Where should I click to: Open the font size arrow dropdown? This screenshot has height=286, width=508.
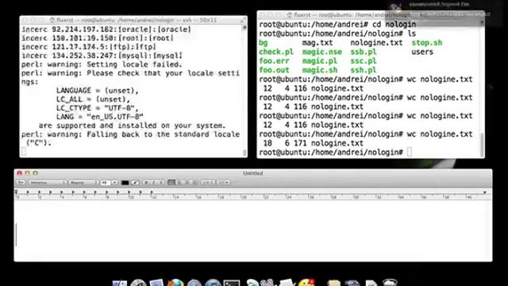114,183
